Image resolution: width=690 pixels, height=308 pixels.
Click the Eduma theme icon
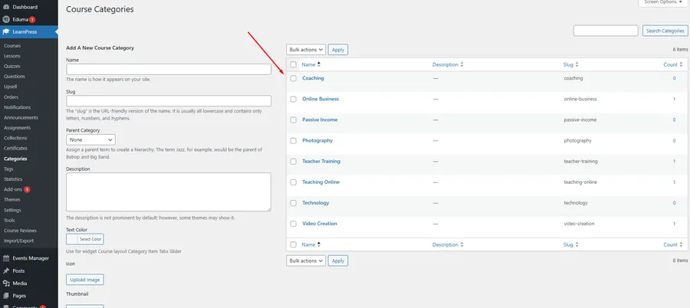coord(6,19)
